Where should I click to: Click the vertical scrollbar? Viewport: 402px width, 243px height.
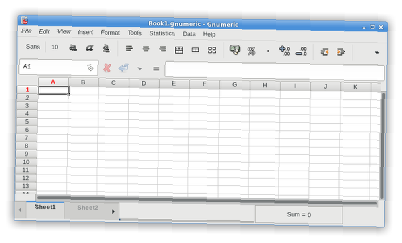click(383, 146)
